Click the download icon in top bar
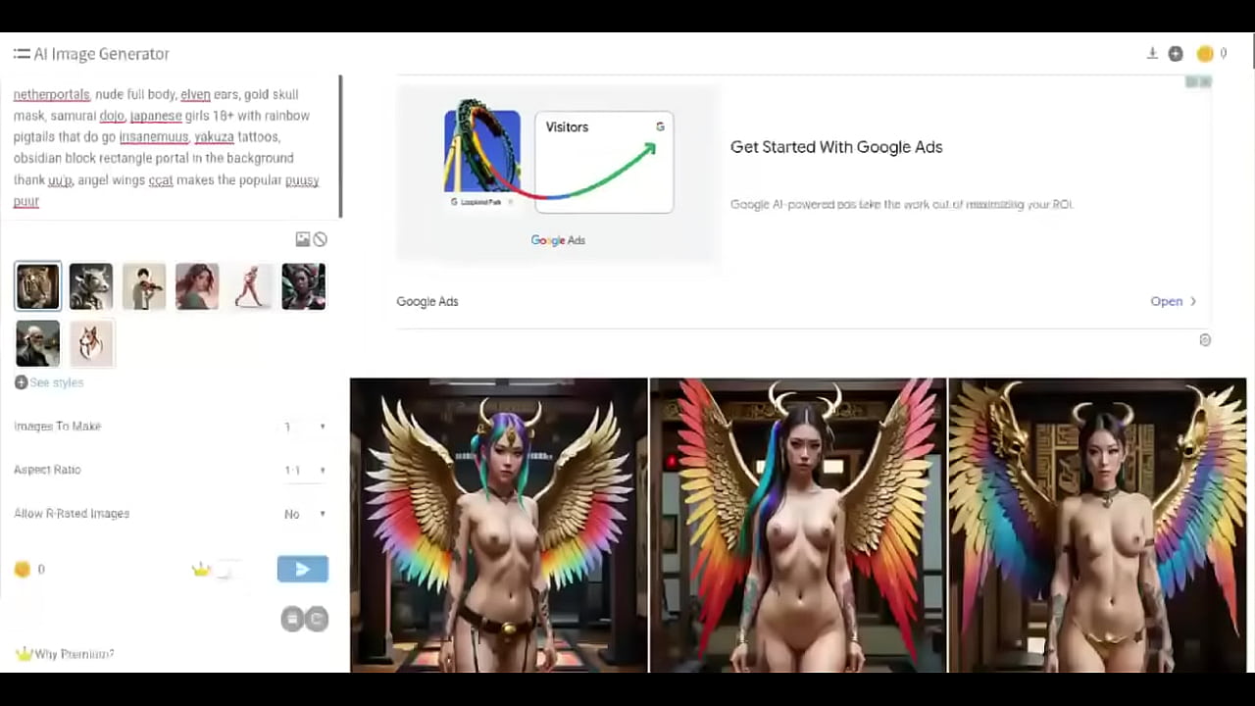This screenshot has width=1255, height=706. click(1152, 54)
